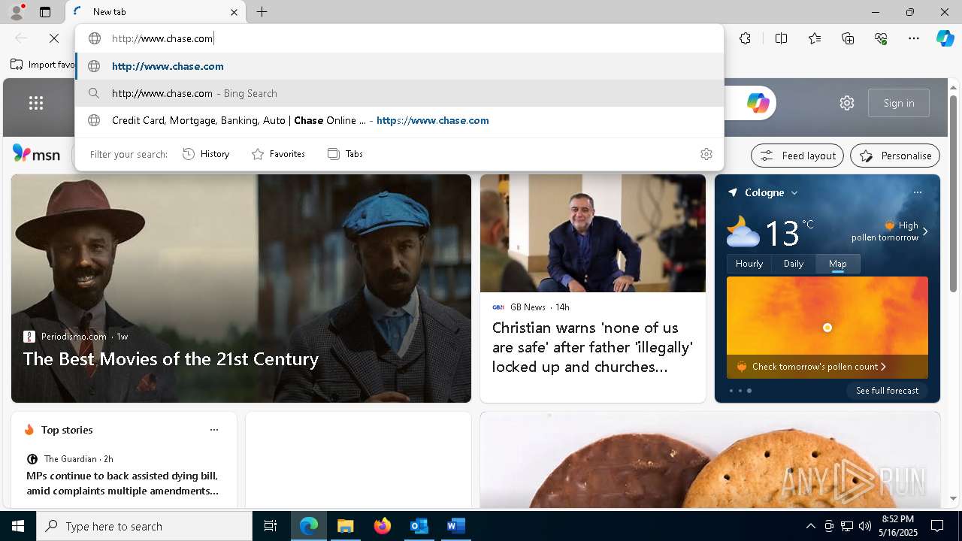Click the Periodismo.com source label

(74, 337)
